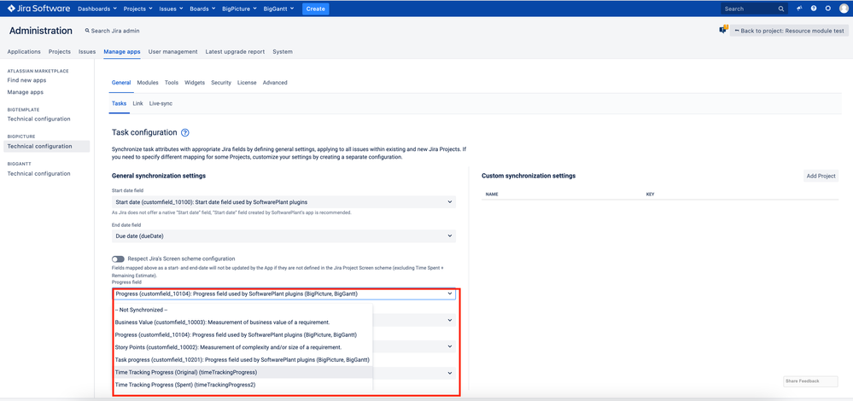The height and width of the screenshot is (401, 853).
Task: Switch to the Live-sync sub-tab
Action: click(x=161, y=103)
